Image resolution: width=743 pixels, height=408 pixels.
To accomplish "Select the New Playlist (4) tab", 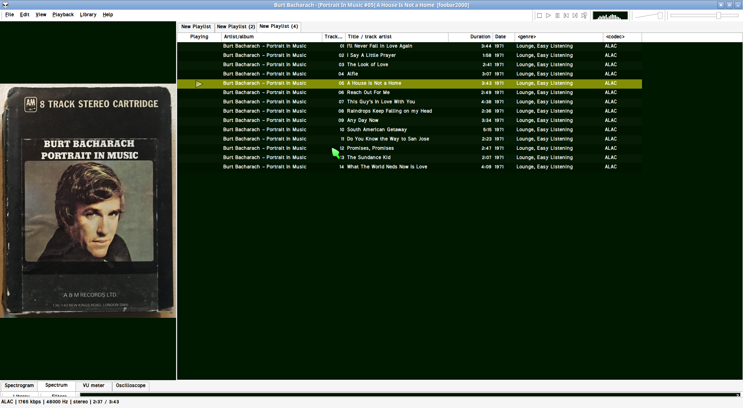I will (279, 26).
